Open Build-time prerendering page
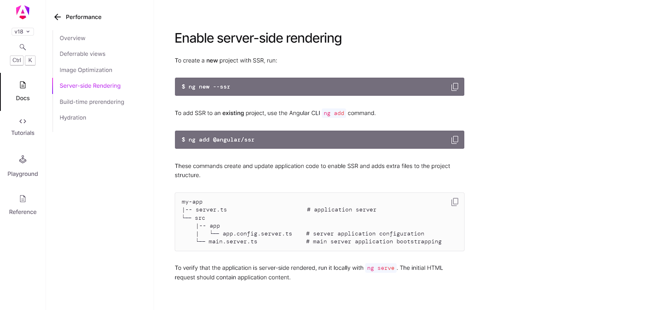667x310 pixels. [x=92, y=102]
